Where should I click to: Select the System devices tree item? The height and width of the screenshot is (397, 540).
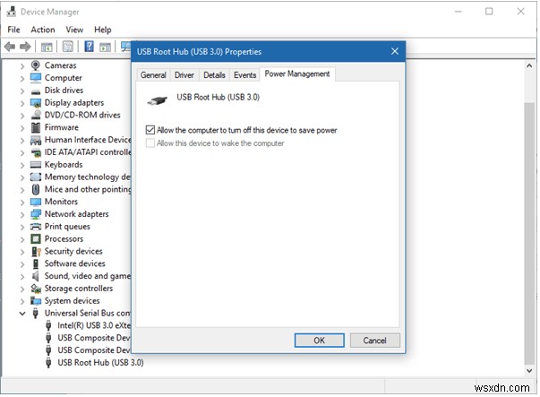72,301
